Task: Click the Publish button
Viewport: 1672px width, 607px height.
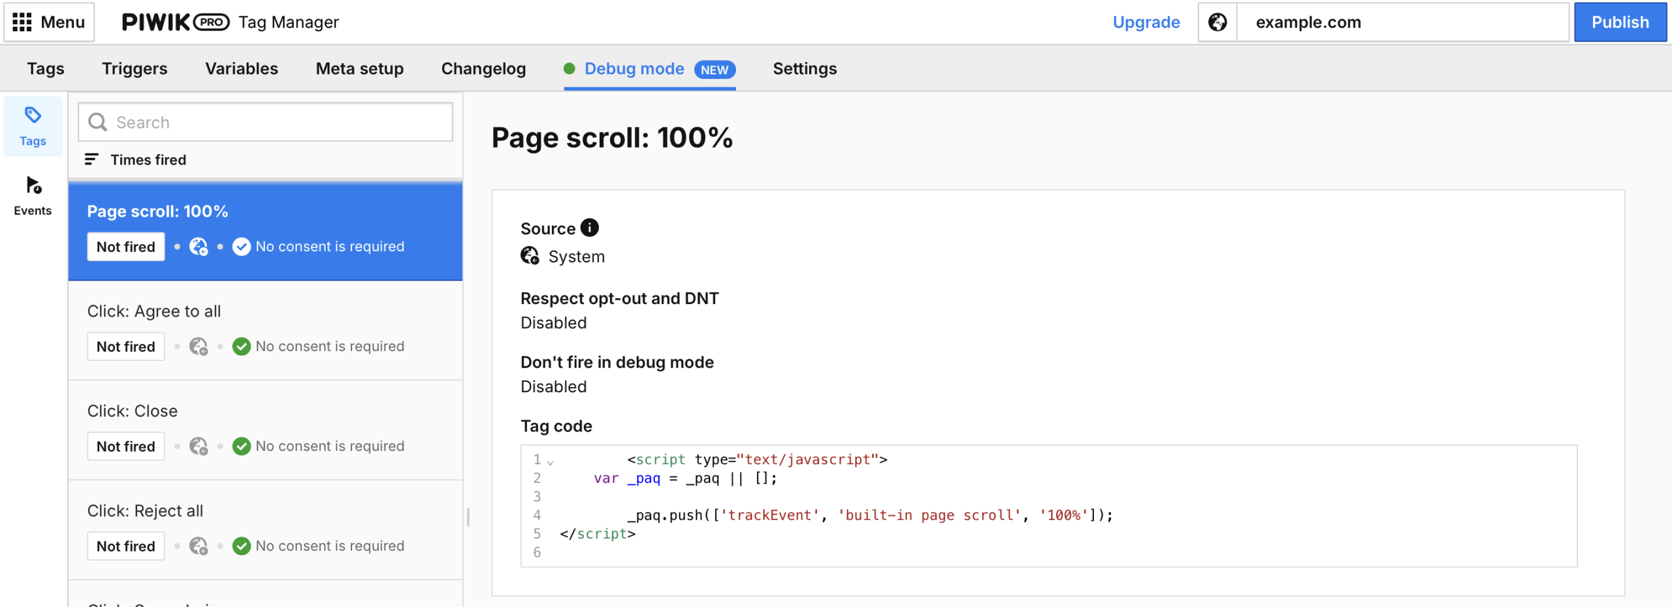Action: click(1620, 22)
